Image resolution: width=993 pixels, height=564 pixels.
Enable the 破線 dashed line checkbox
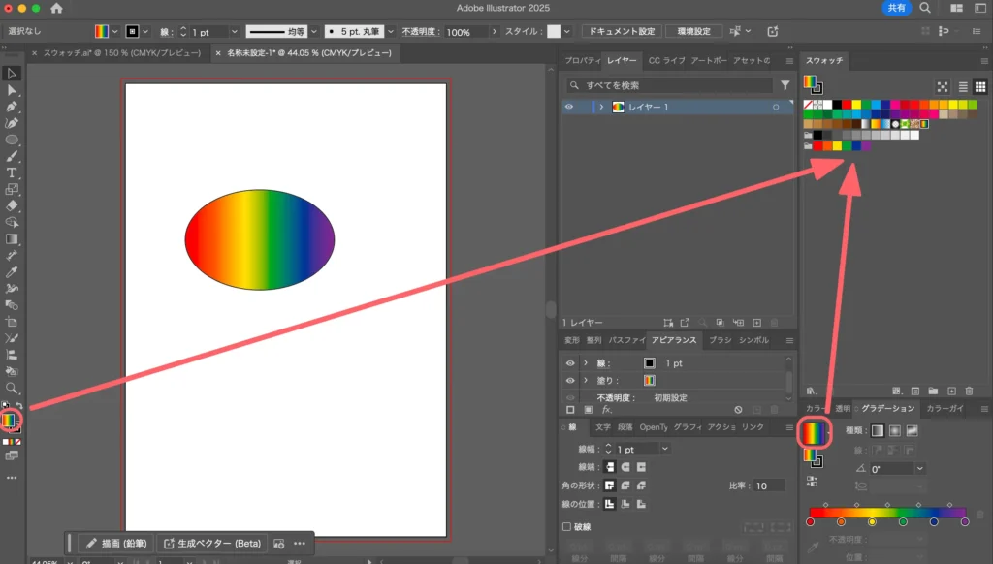567,526
